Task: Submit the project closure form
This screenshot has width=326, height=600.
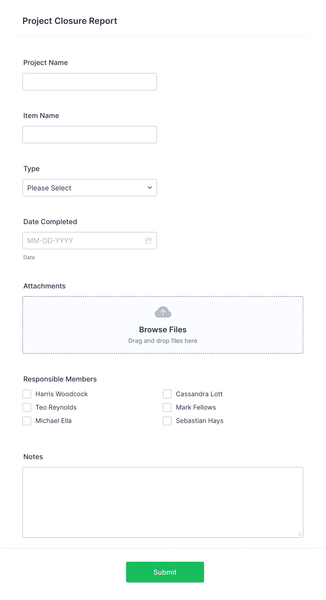Action: [165, 572]
